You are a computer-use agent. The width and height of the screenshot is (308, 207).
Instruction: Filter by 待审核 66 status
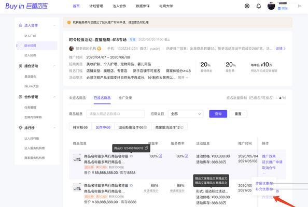[80, 127]
